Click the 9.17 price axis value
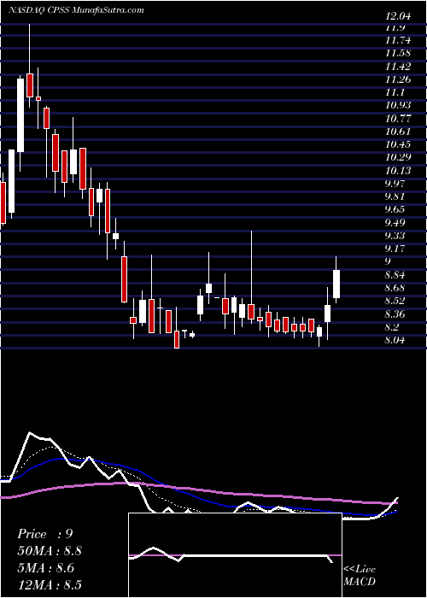This screenshot has width=427, height=598. pyautogui.click(x=395, y=249)
